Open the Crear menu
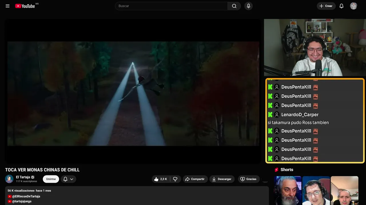This screenshot has height=205, width=366. 326,6
